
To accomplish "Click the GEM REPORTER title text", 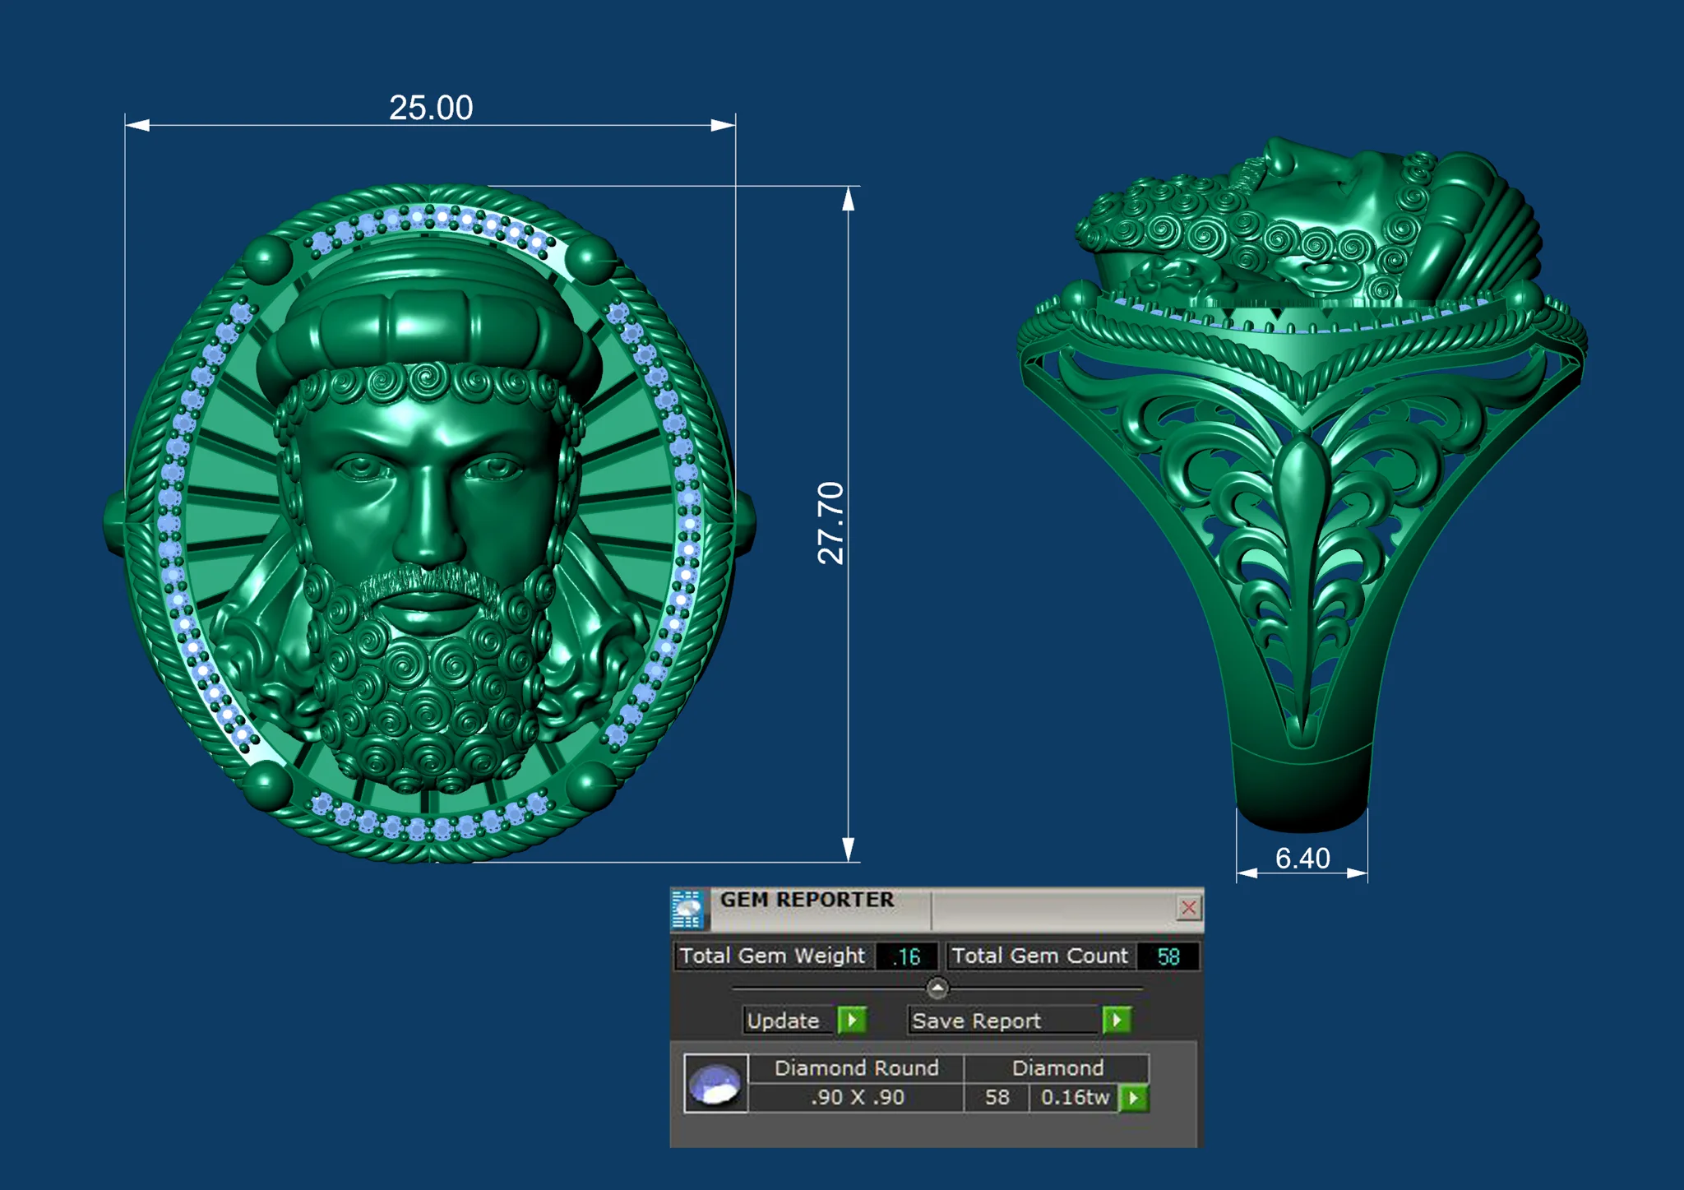I will pos(807,900).
